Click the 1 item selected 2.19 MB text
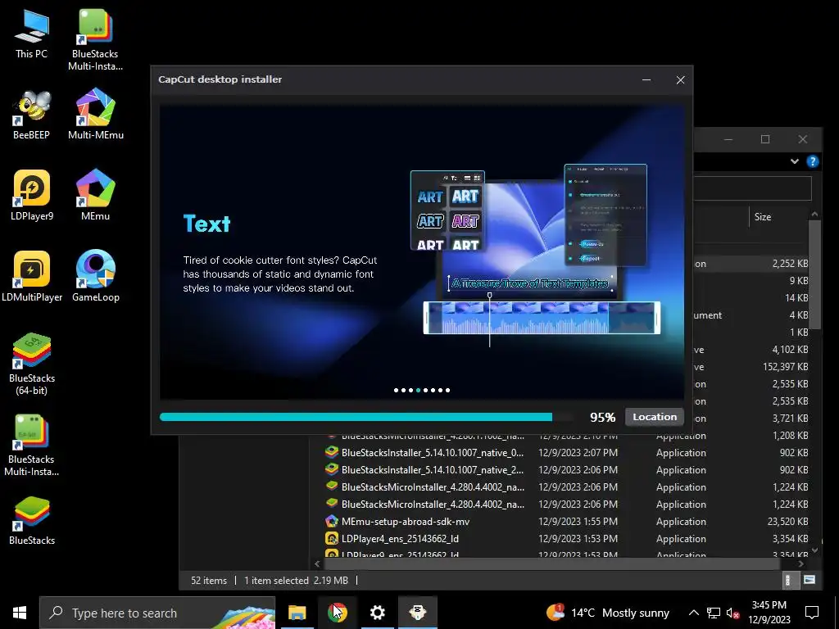 point(296,581)
